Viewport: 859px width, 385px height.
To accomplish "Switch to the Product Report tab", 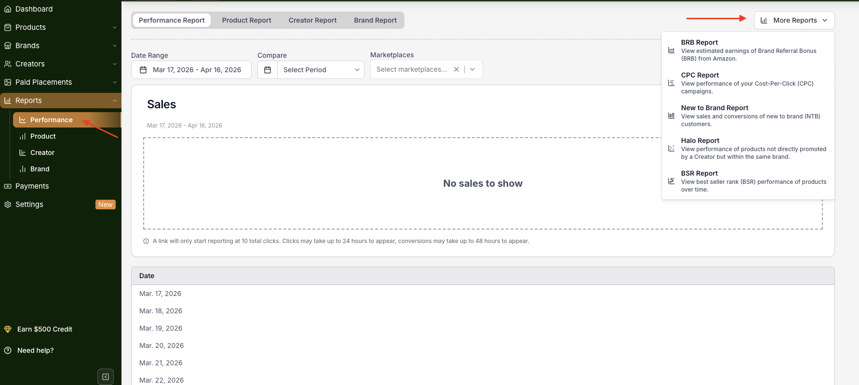I will pos(247,20).
